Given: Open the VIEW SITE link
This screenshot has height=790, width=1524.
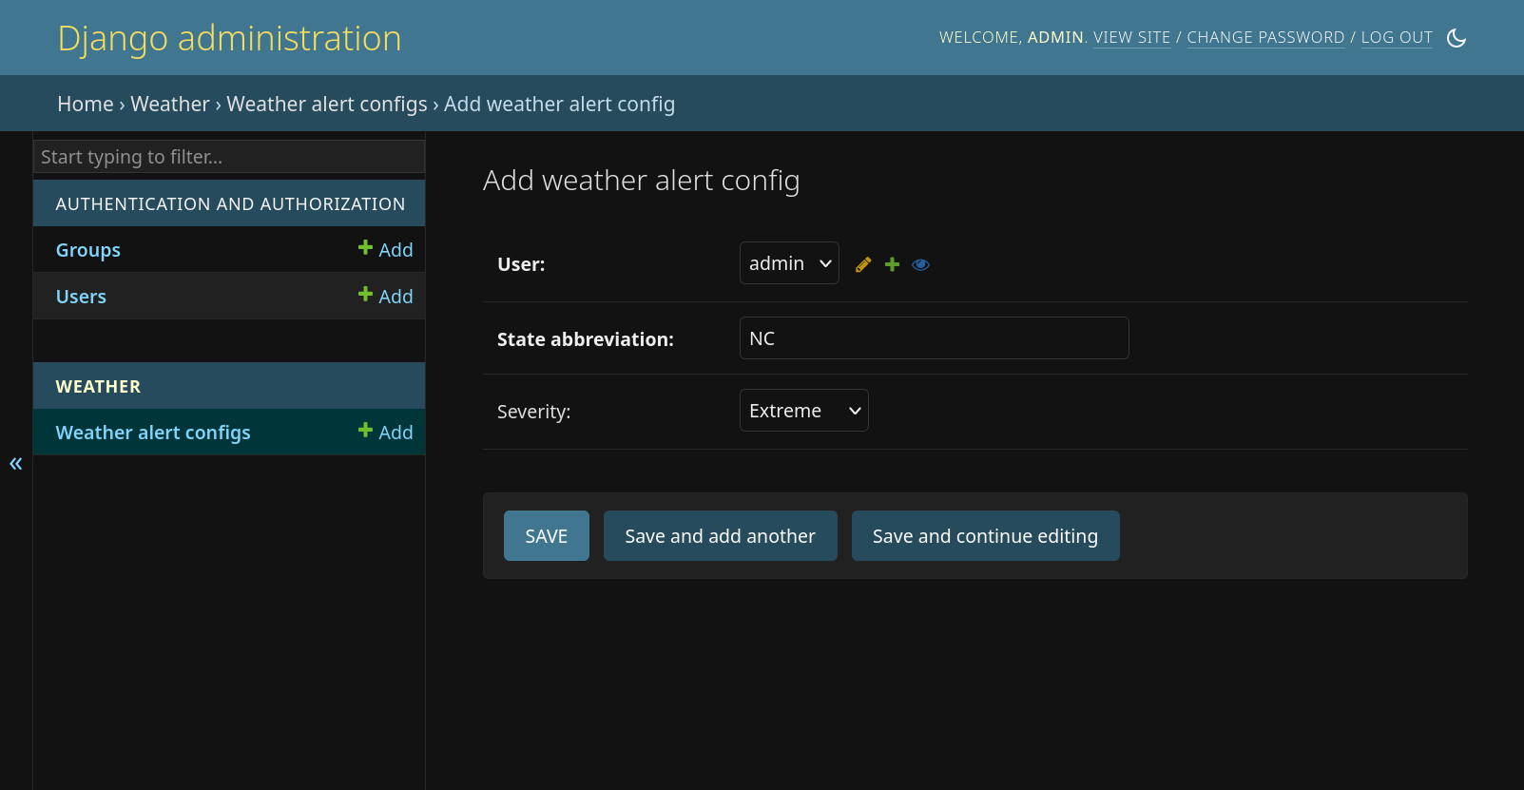Looking at the screenshot, I should pyautogui.click(x=1131, y=38).
